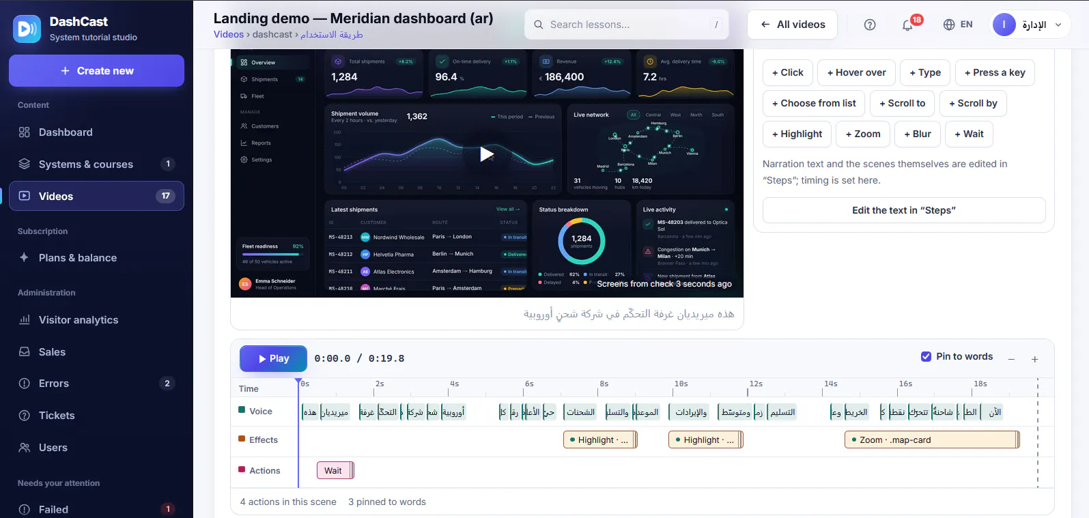Add a Click action
Screen dimensions: 1089x518
tap(788, 72)
